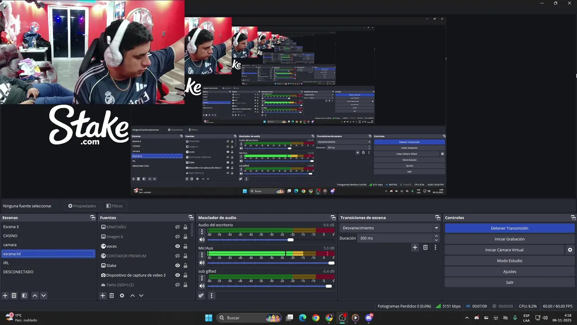The width and height of the screenshot is (577, 325).
Task: Show hidden system tray icons chevron
Action: (x=467, y=318)
